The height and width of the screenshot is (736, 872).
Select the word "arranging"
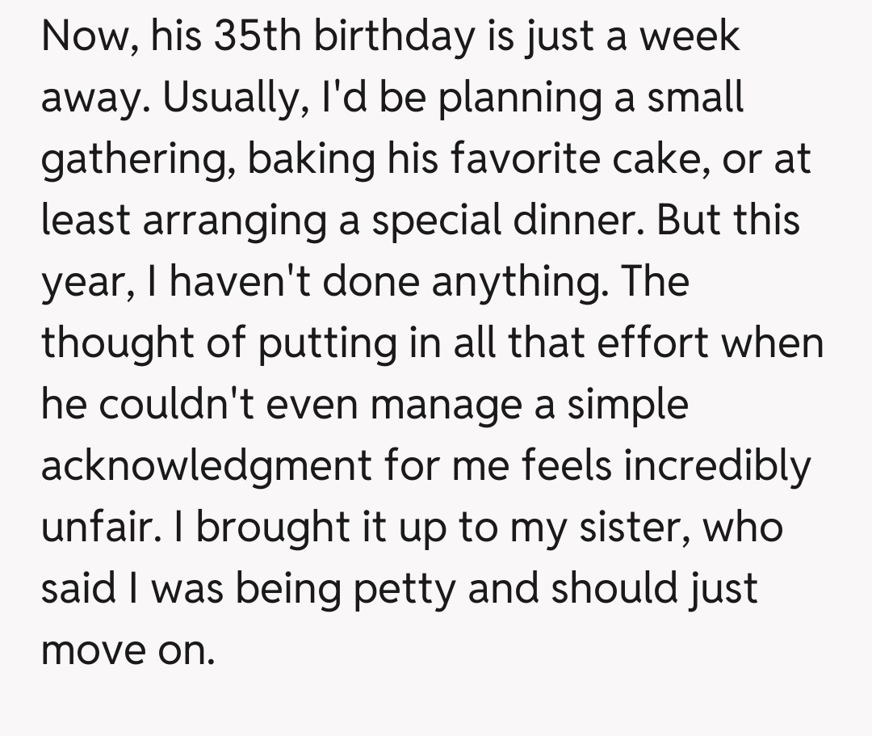225,221
